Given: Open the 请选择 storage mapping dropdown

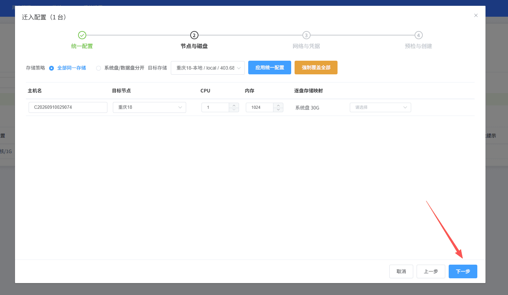Looking at the screenshot, I should (380, 107).
